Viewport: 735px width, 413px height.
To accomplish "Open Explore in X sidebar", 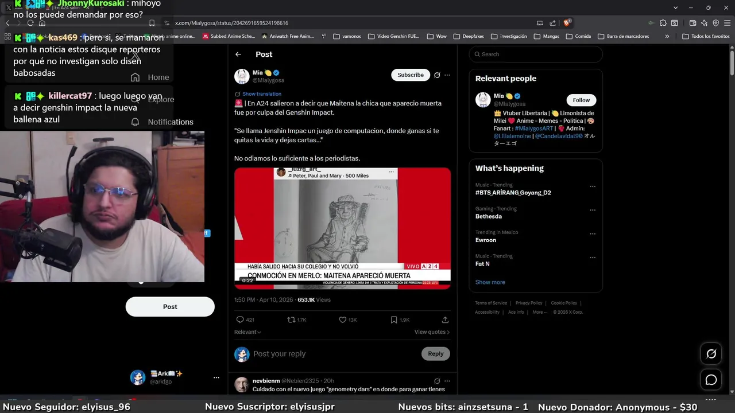I will tap(152, 99).
